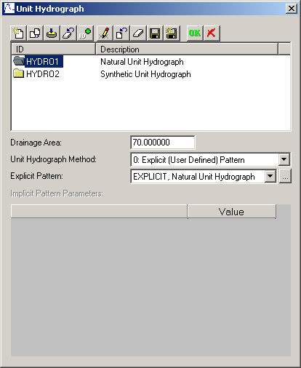
Task: Click the HYDRO1 open folder icon
Action: [19, 61]
